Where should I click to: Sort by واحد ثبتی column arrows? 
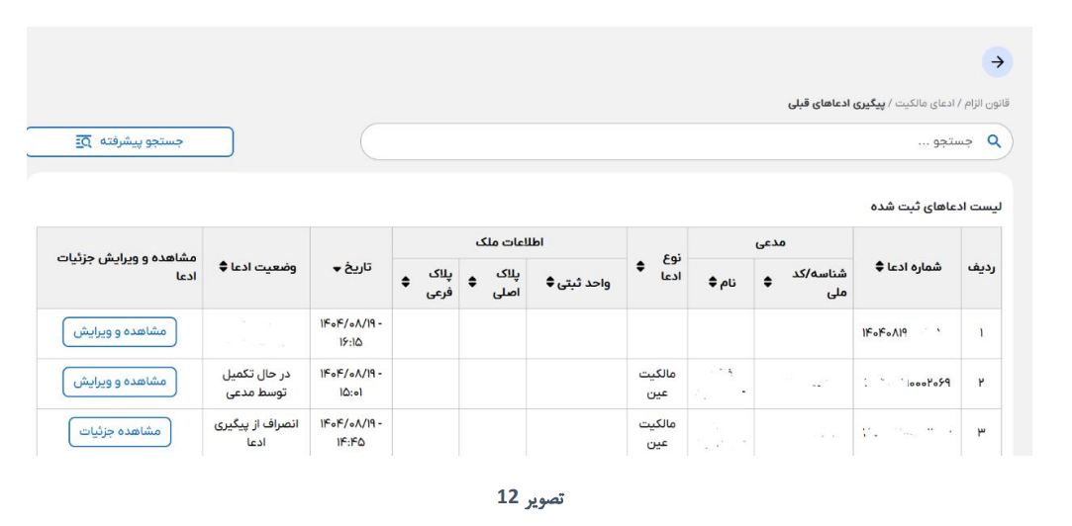click(x=550, y=282)
